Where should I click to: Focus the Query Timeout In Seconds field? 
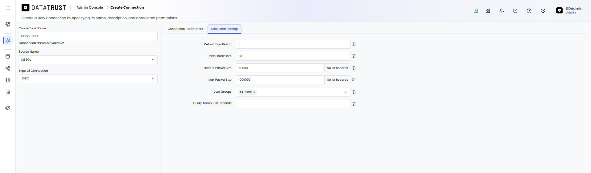pos(293,104)
